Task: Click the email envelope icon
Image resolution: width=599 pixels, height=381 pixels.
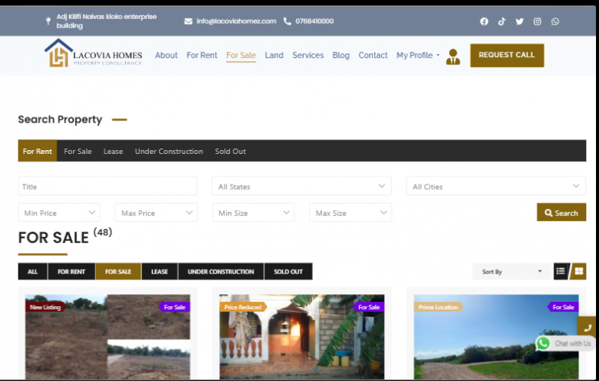Action: click(x=188, y=21)
